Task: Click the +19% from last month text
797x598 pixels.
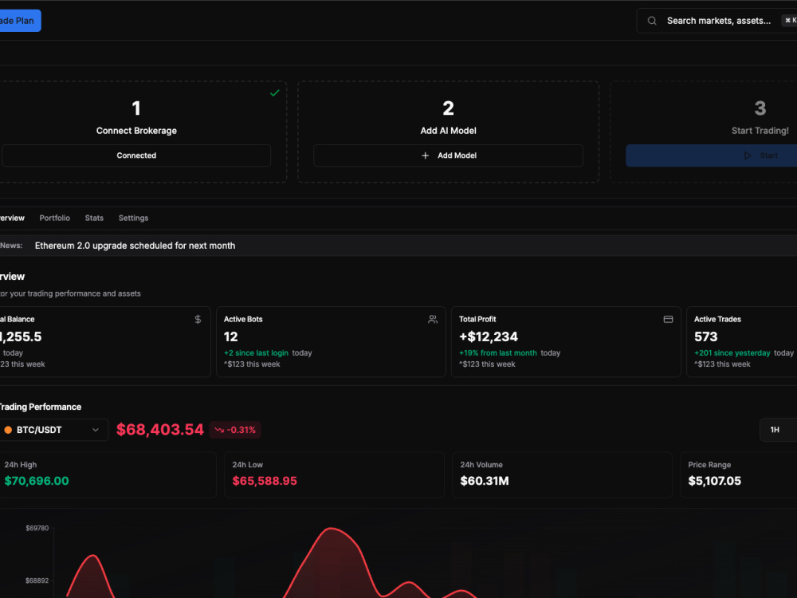Action: (498, 353)
